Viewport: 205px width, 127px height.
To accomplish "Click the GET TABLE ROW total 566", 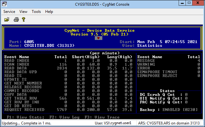I will 63,98.
